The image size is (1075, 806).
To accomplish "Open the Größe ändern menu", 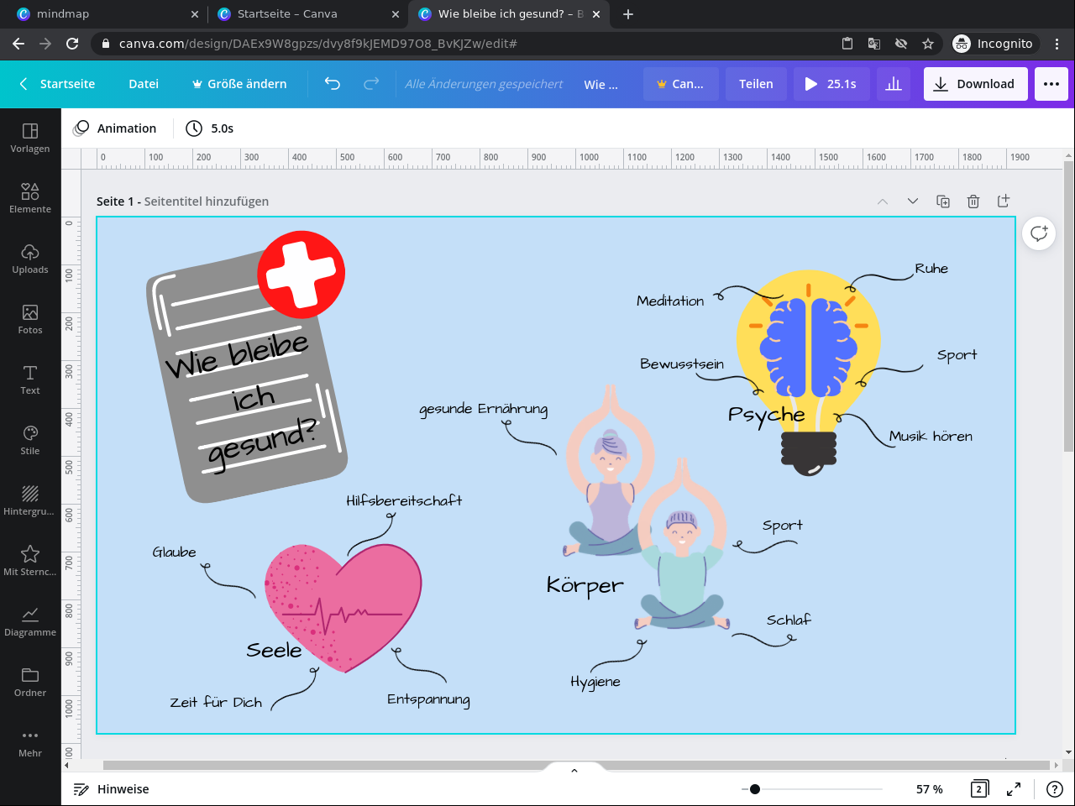I will tap(239, 84).
